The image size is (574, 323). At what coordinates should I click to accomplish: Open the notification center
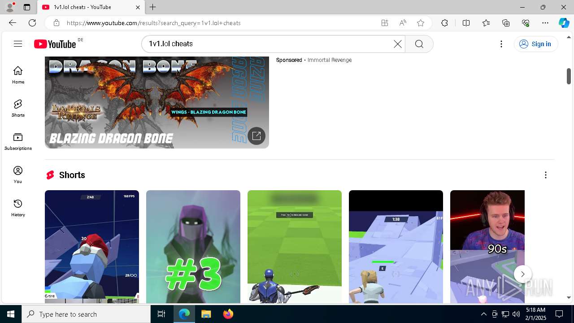pos(559,314)
